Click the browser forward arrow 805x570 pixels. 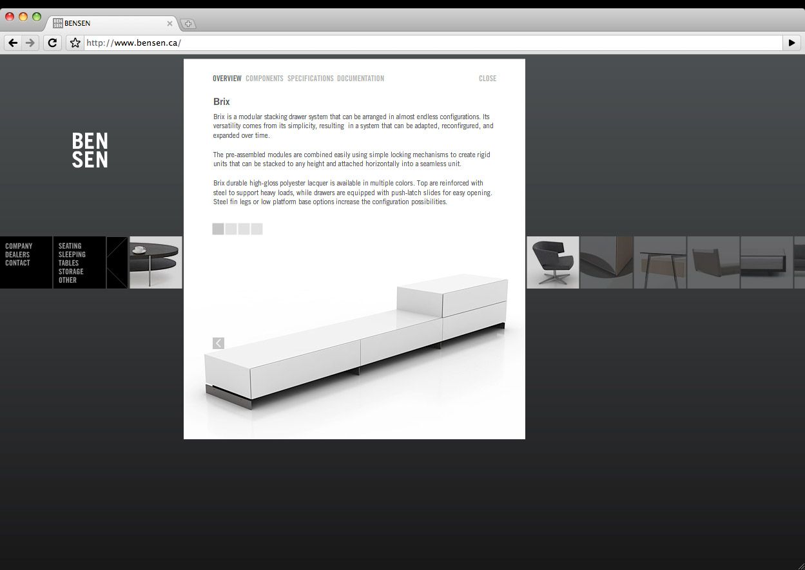point(30,43)
